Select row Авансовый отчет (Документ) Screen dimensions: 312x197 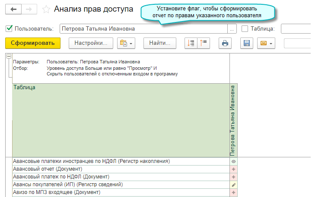pyautogui.click(x=121, y=169)
